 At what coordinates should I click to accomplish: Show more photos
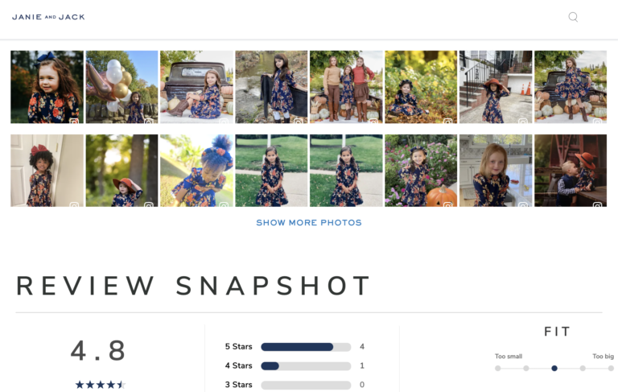point(309,222)
